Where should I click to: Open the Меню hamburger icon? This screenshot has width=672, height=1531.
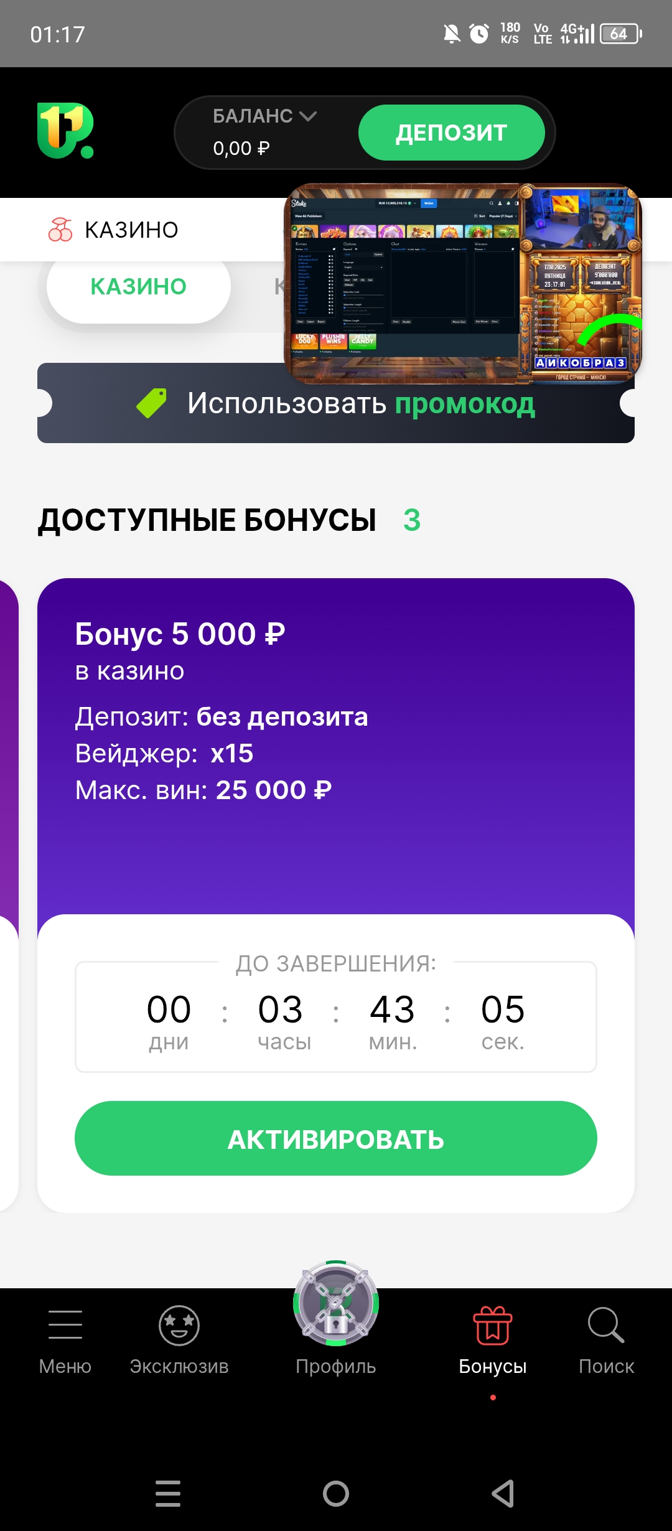pos(65,1324)
